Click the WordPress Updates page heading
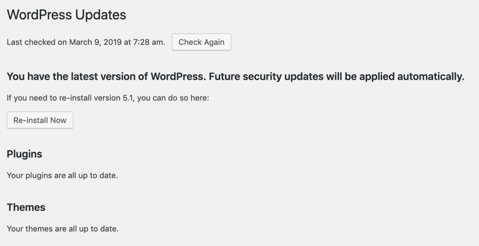This screenshot has width=479, height=246. click(x=66, y=15)
